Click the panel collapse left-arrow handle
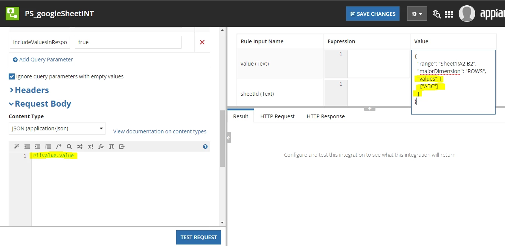 [228, 138]
